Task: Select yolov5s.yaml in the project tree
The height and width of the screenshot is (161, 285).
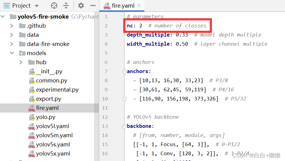Action: pyautogui.click(x=53, y=145)
